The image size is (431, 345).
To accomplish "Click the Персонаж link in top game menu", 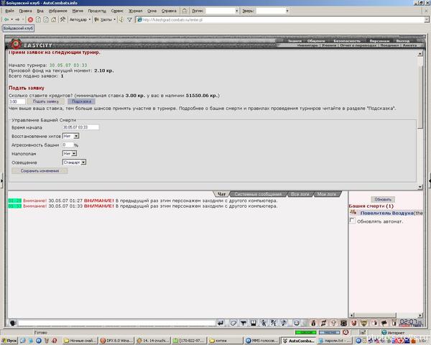I will click(x=379, y=41).
